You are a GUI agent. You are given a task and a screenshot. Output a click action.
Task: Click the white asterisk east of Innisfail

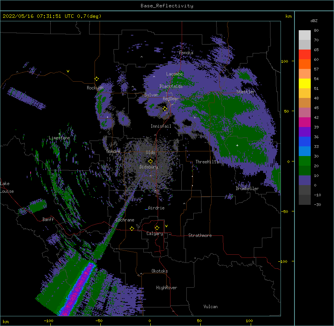[x=195, y=117]
